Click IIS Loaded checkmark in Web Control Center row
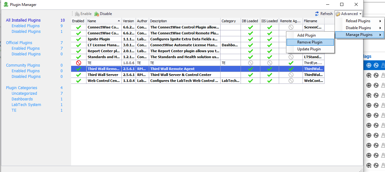Image resolution: width=385 pixels, height=172 pixels. [x=269, y=81]
